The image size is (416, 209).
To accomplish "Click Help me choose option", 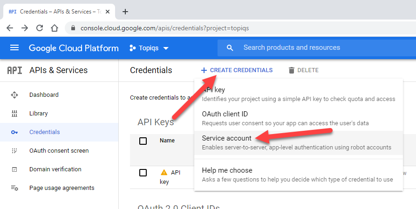I will [227, 170].
